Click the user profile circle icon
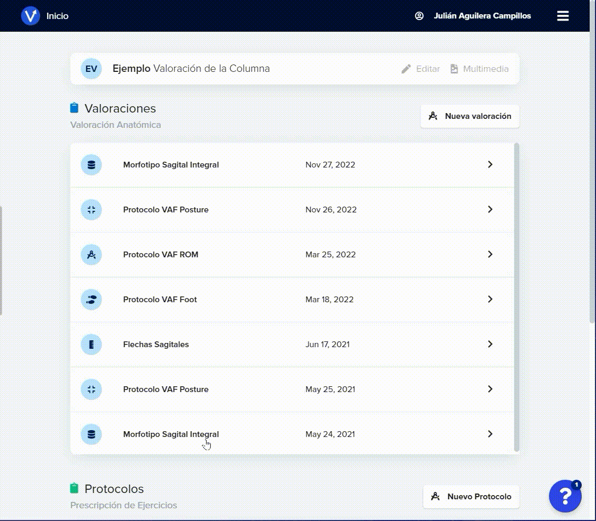The height and width of the screenshot is (521, 596). tap(419, 16)
